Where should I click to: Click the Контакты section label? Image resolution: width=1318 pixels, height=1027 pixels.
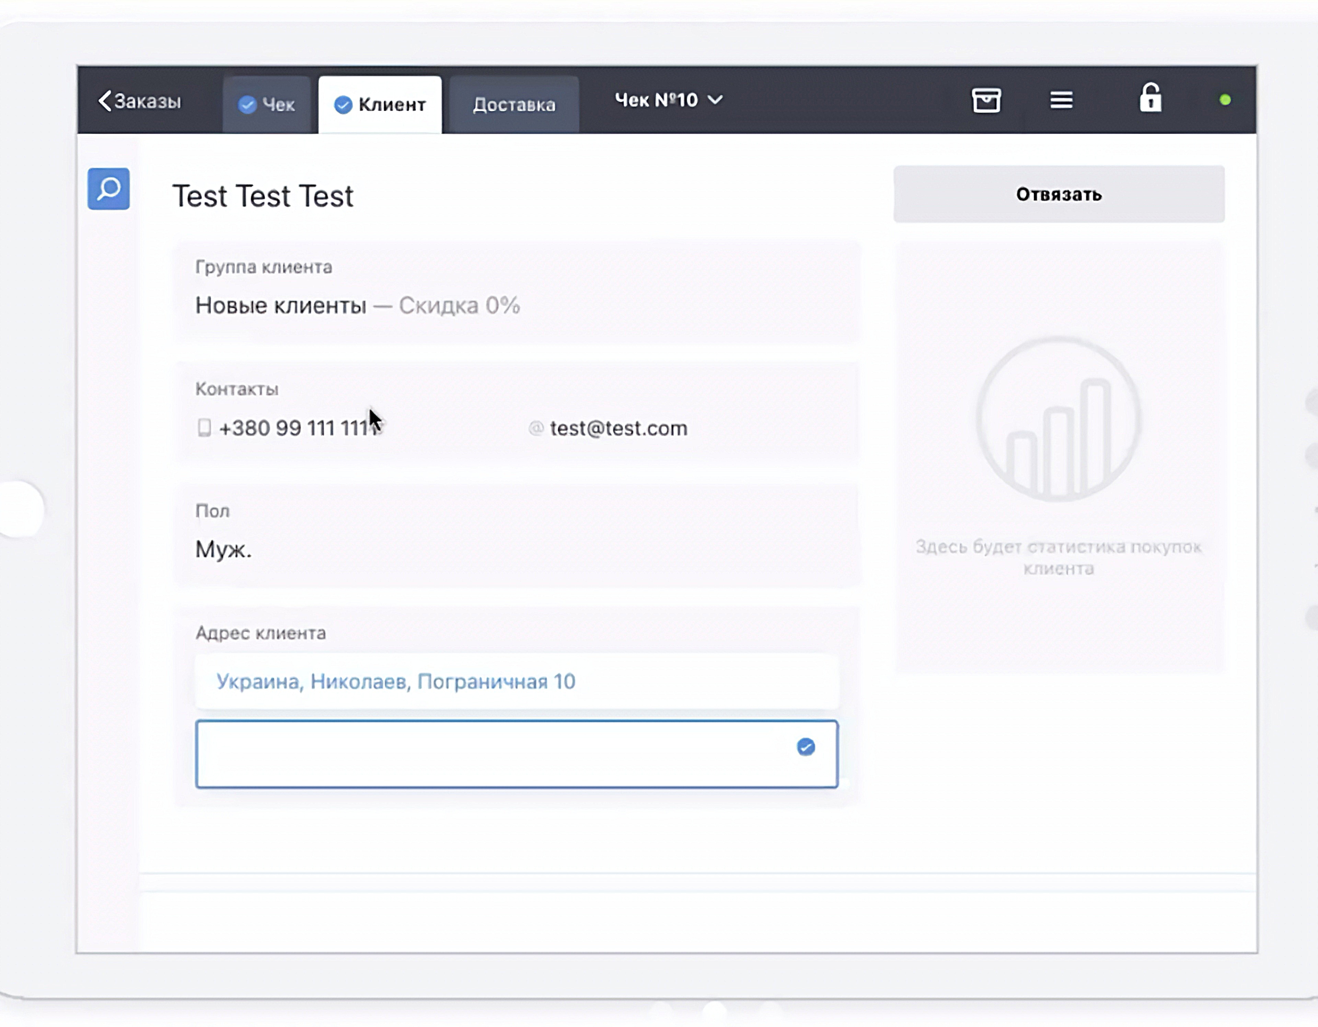pyautogui.click(x=236, y=390)
